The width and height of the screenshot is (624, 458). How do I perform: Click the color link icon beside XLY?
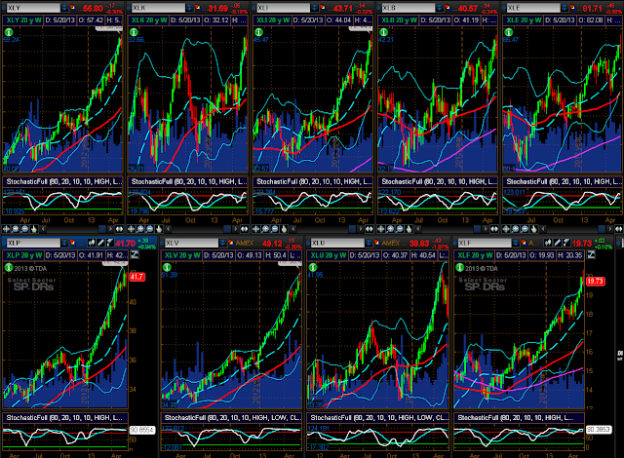tap(73, 8)
